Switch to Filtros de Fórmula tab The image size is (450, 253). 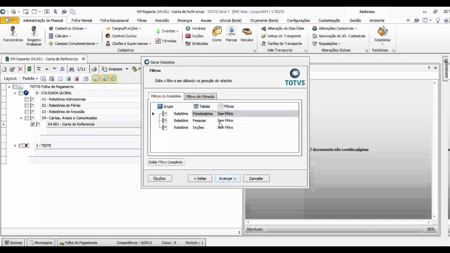[200, 97]
